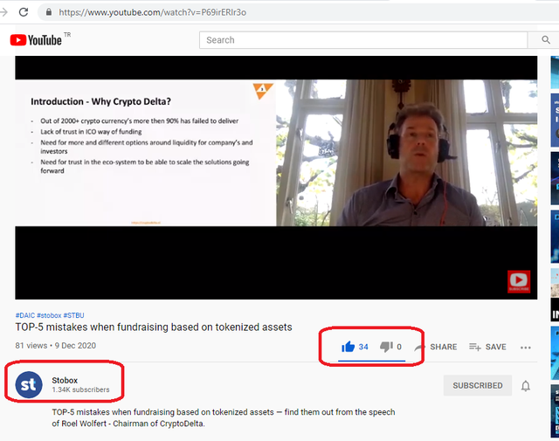Click the padlock site security icon
This screenshot has width=559, height=441.
click(49, 12)
